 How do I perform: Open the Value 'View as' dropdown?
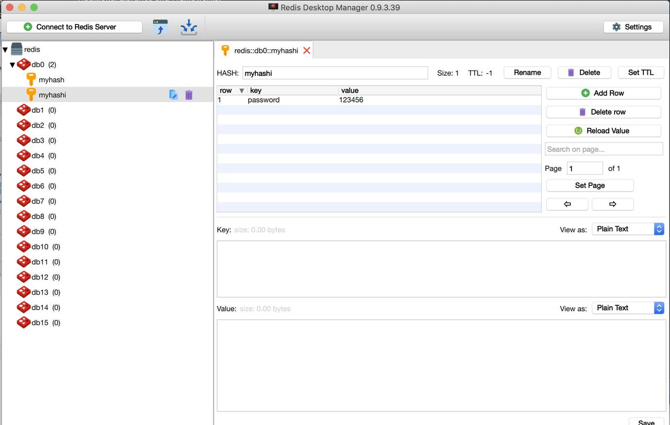click(x=628, y=308)
